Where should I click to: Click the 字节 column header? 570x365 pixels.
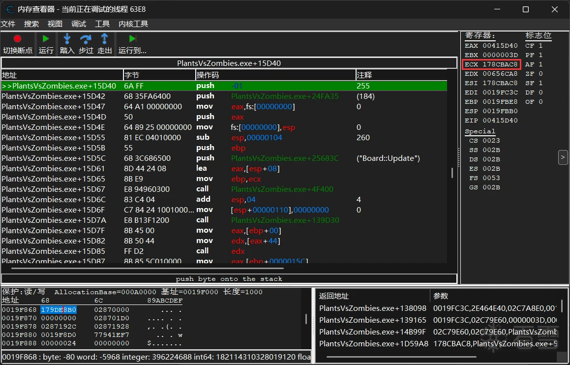159,75
